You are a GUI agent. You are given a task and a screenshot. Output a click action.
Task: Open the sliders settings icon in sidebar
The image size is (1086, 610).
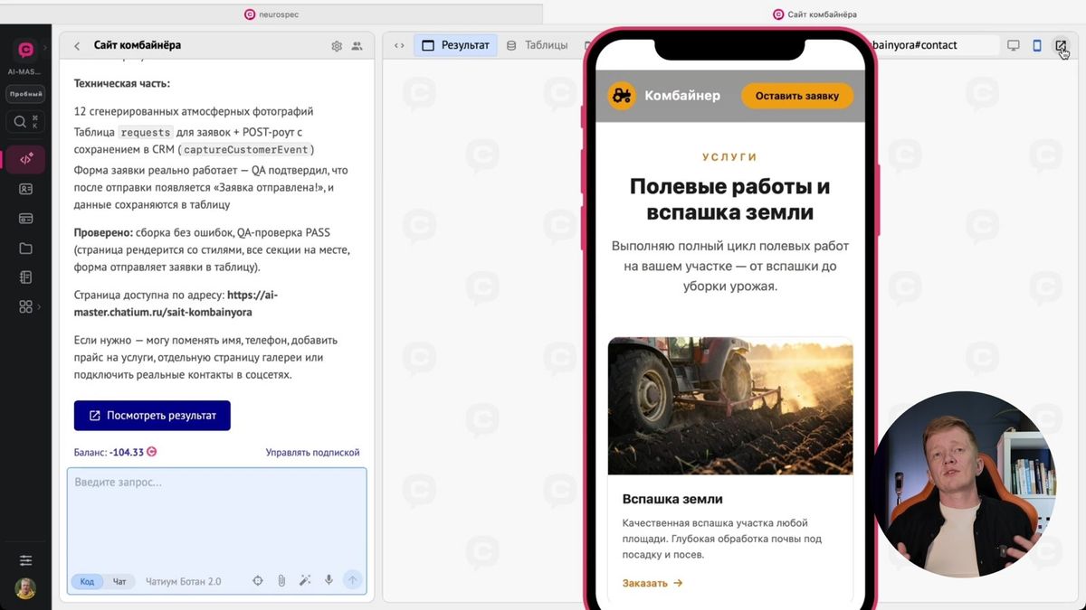(25, 560)
